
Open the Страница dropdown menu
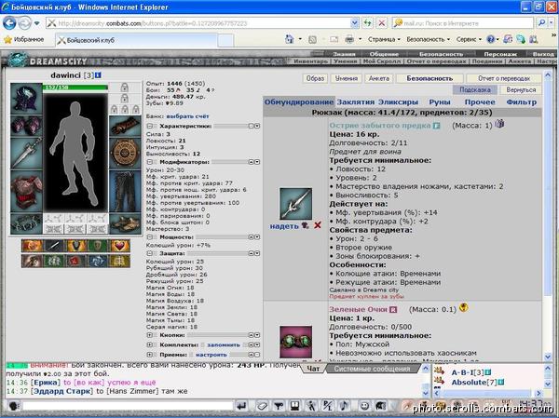384,39
